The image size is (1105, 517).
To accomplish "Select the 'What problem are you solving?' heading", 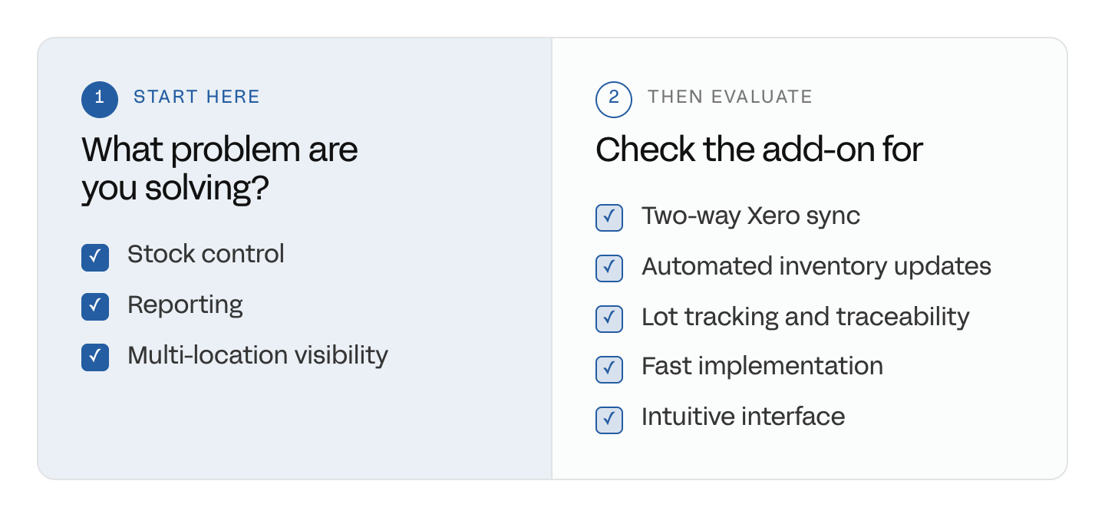I will click(x=219, y=169).
